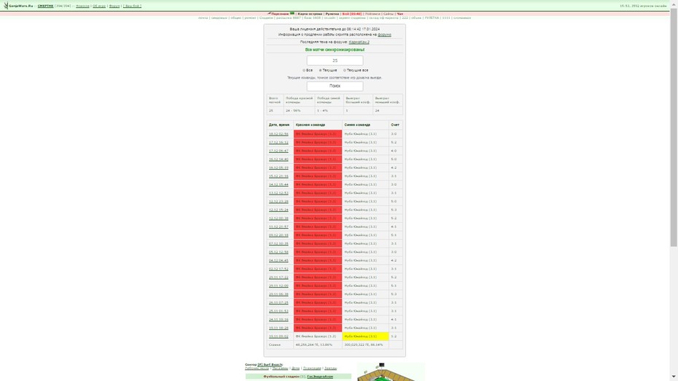
Task: Click the Ставки row label
Action: click(x=275, y=345)
